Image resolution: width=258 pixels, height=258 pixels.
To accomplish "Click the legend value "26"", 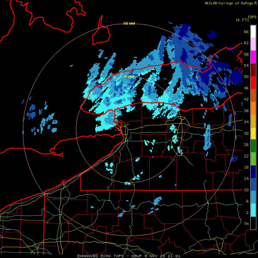I will pyautogui.click(x=246, y=145).
